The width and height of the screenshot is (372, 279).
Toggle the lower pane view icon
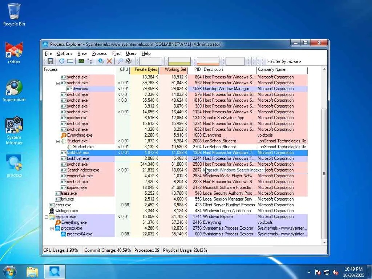(70, 61)
